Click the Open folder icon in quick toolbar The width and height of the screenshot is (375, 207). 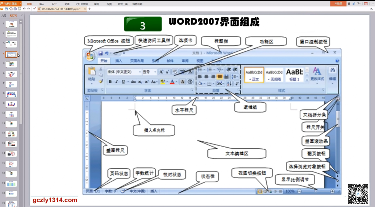tap(2, 9)
